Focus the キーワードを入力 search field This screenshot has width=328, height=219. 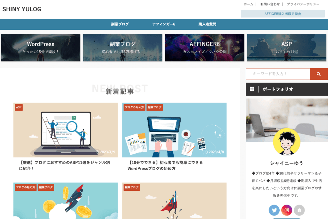tap(277, 74)
